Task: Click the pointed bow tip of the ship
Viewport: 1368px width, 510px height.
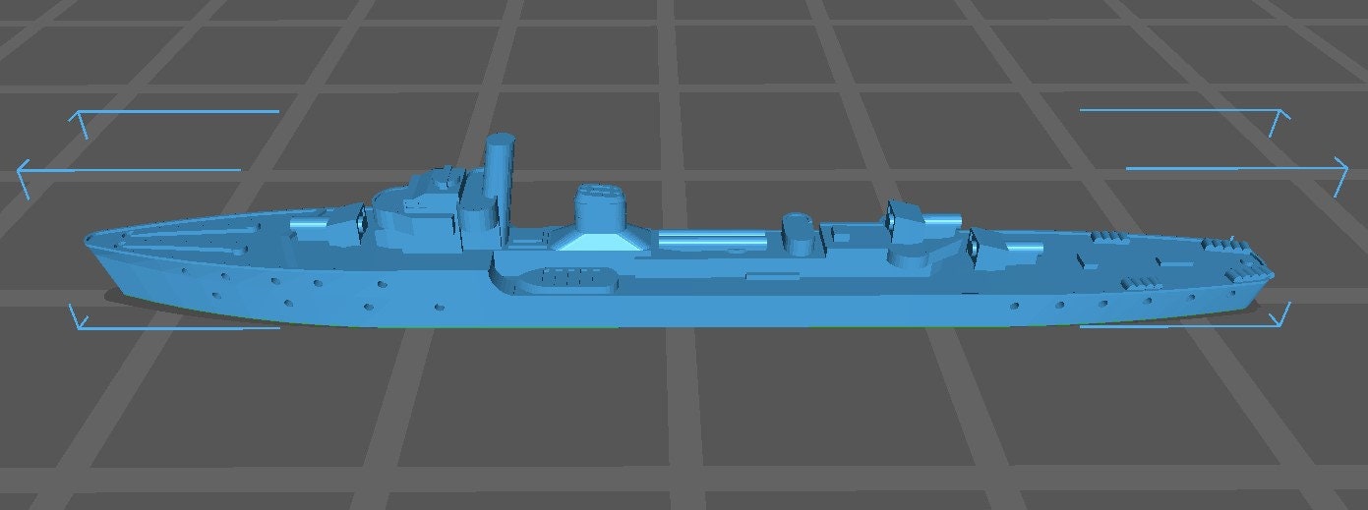Action: 89,239
